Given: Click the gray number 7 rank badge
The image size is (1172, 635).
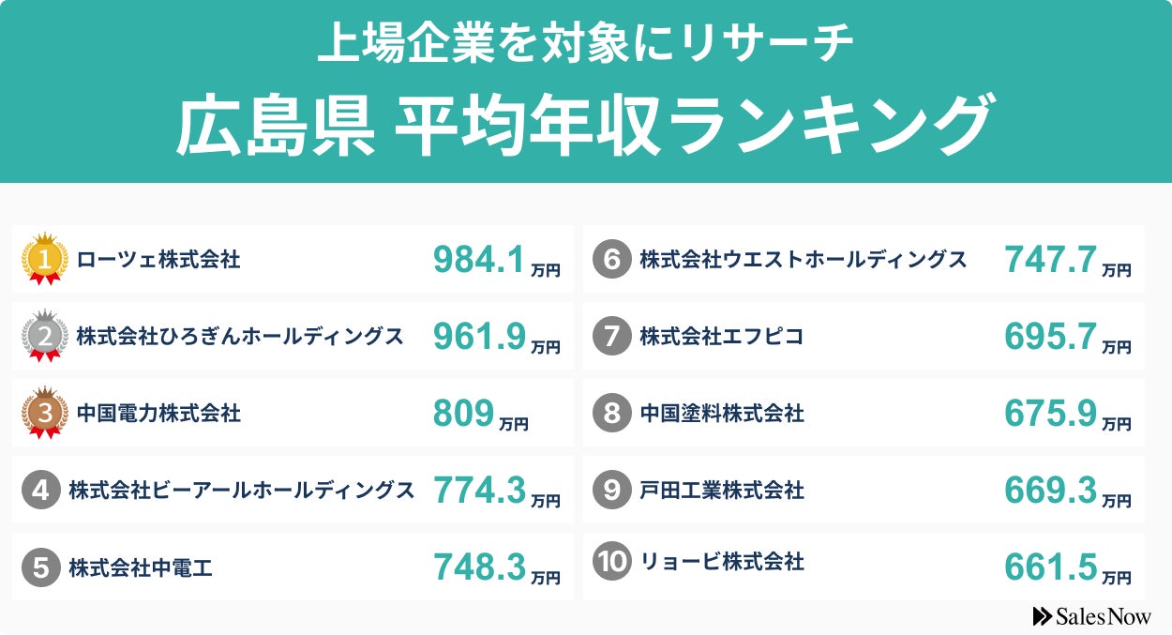Looking at the screenshot, I should 611,337.
